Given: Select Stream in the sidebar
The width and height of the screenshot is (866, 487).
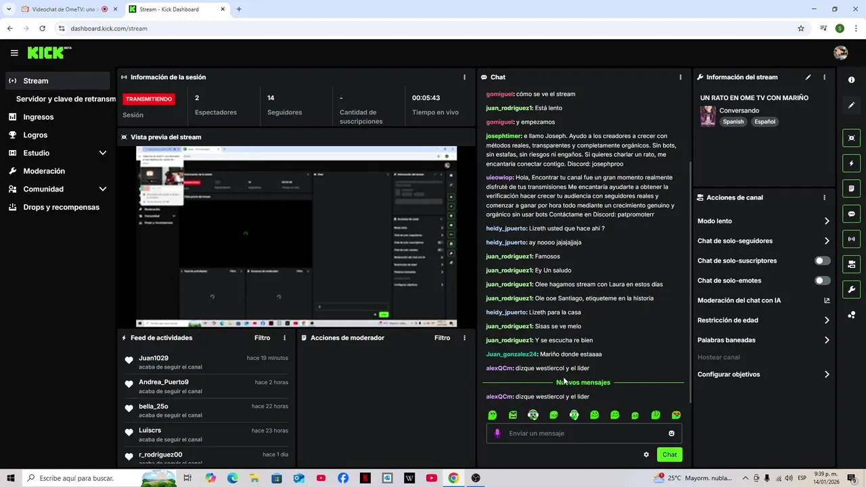Looking at the screenshot, I should [58, 80].
